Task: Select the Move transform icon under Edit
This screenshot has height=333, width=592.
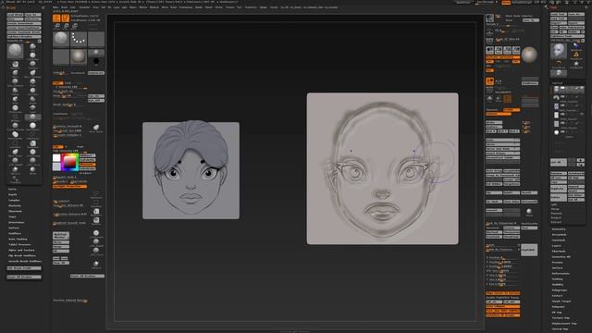Action: click(x=57, y=26)
